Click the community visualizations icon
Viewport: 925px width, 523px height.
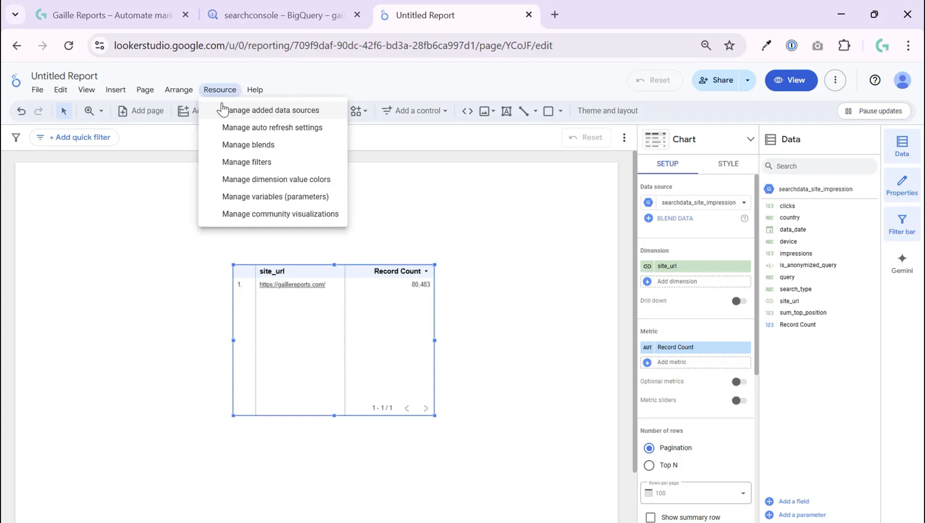tap(356, 111)
